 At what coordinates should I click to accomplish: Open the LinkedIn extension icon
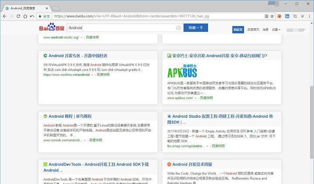287,16
